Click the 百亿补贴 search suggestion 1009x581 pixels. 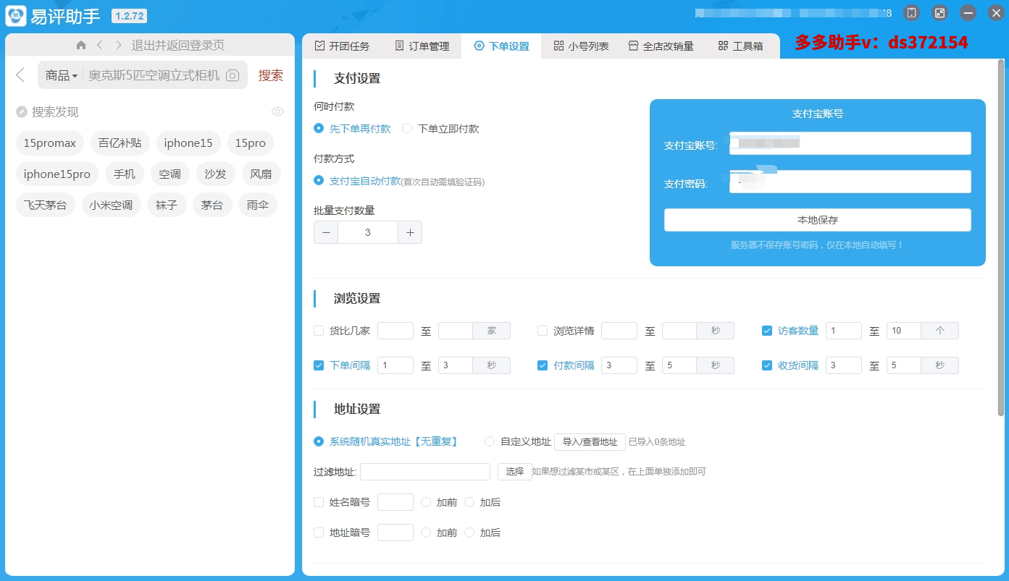[120, 143]
